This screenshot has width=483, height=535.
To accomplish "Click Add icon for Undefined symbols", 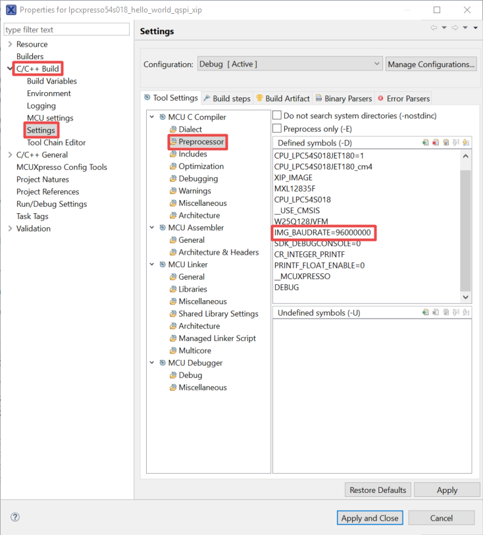I will 426,313.
